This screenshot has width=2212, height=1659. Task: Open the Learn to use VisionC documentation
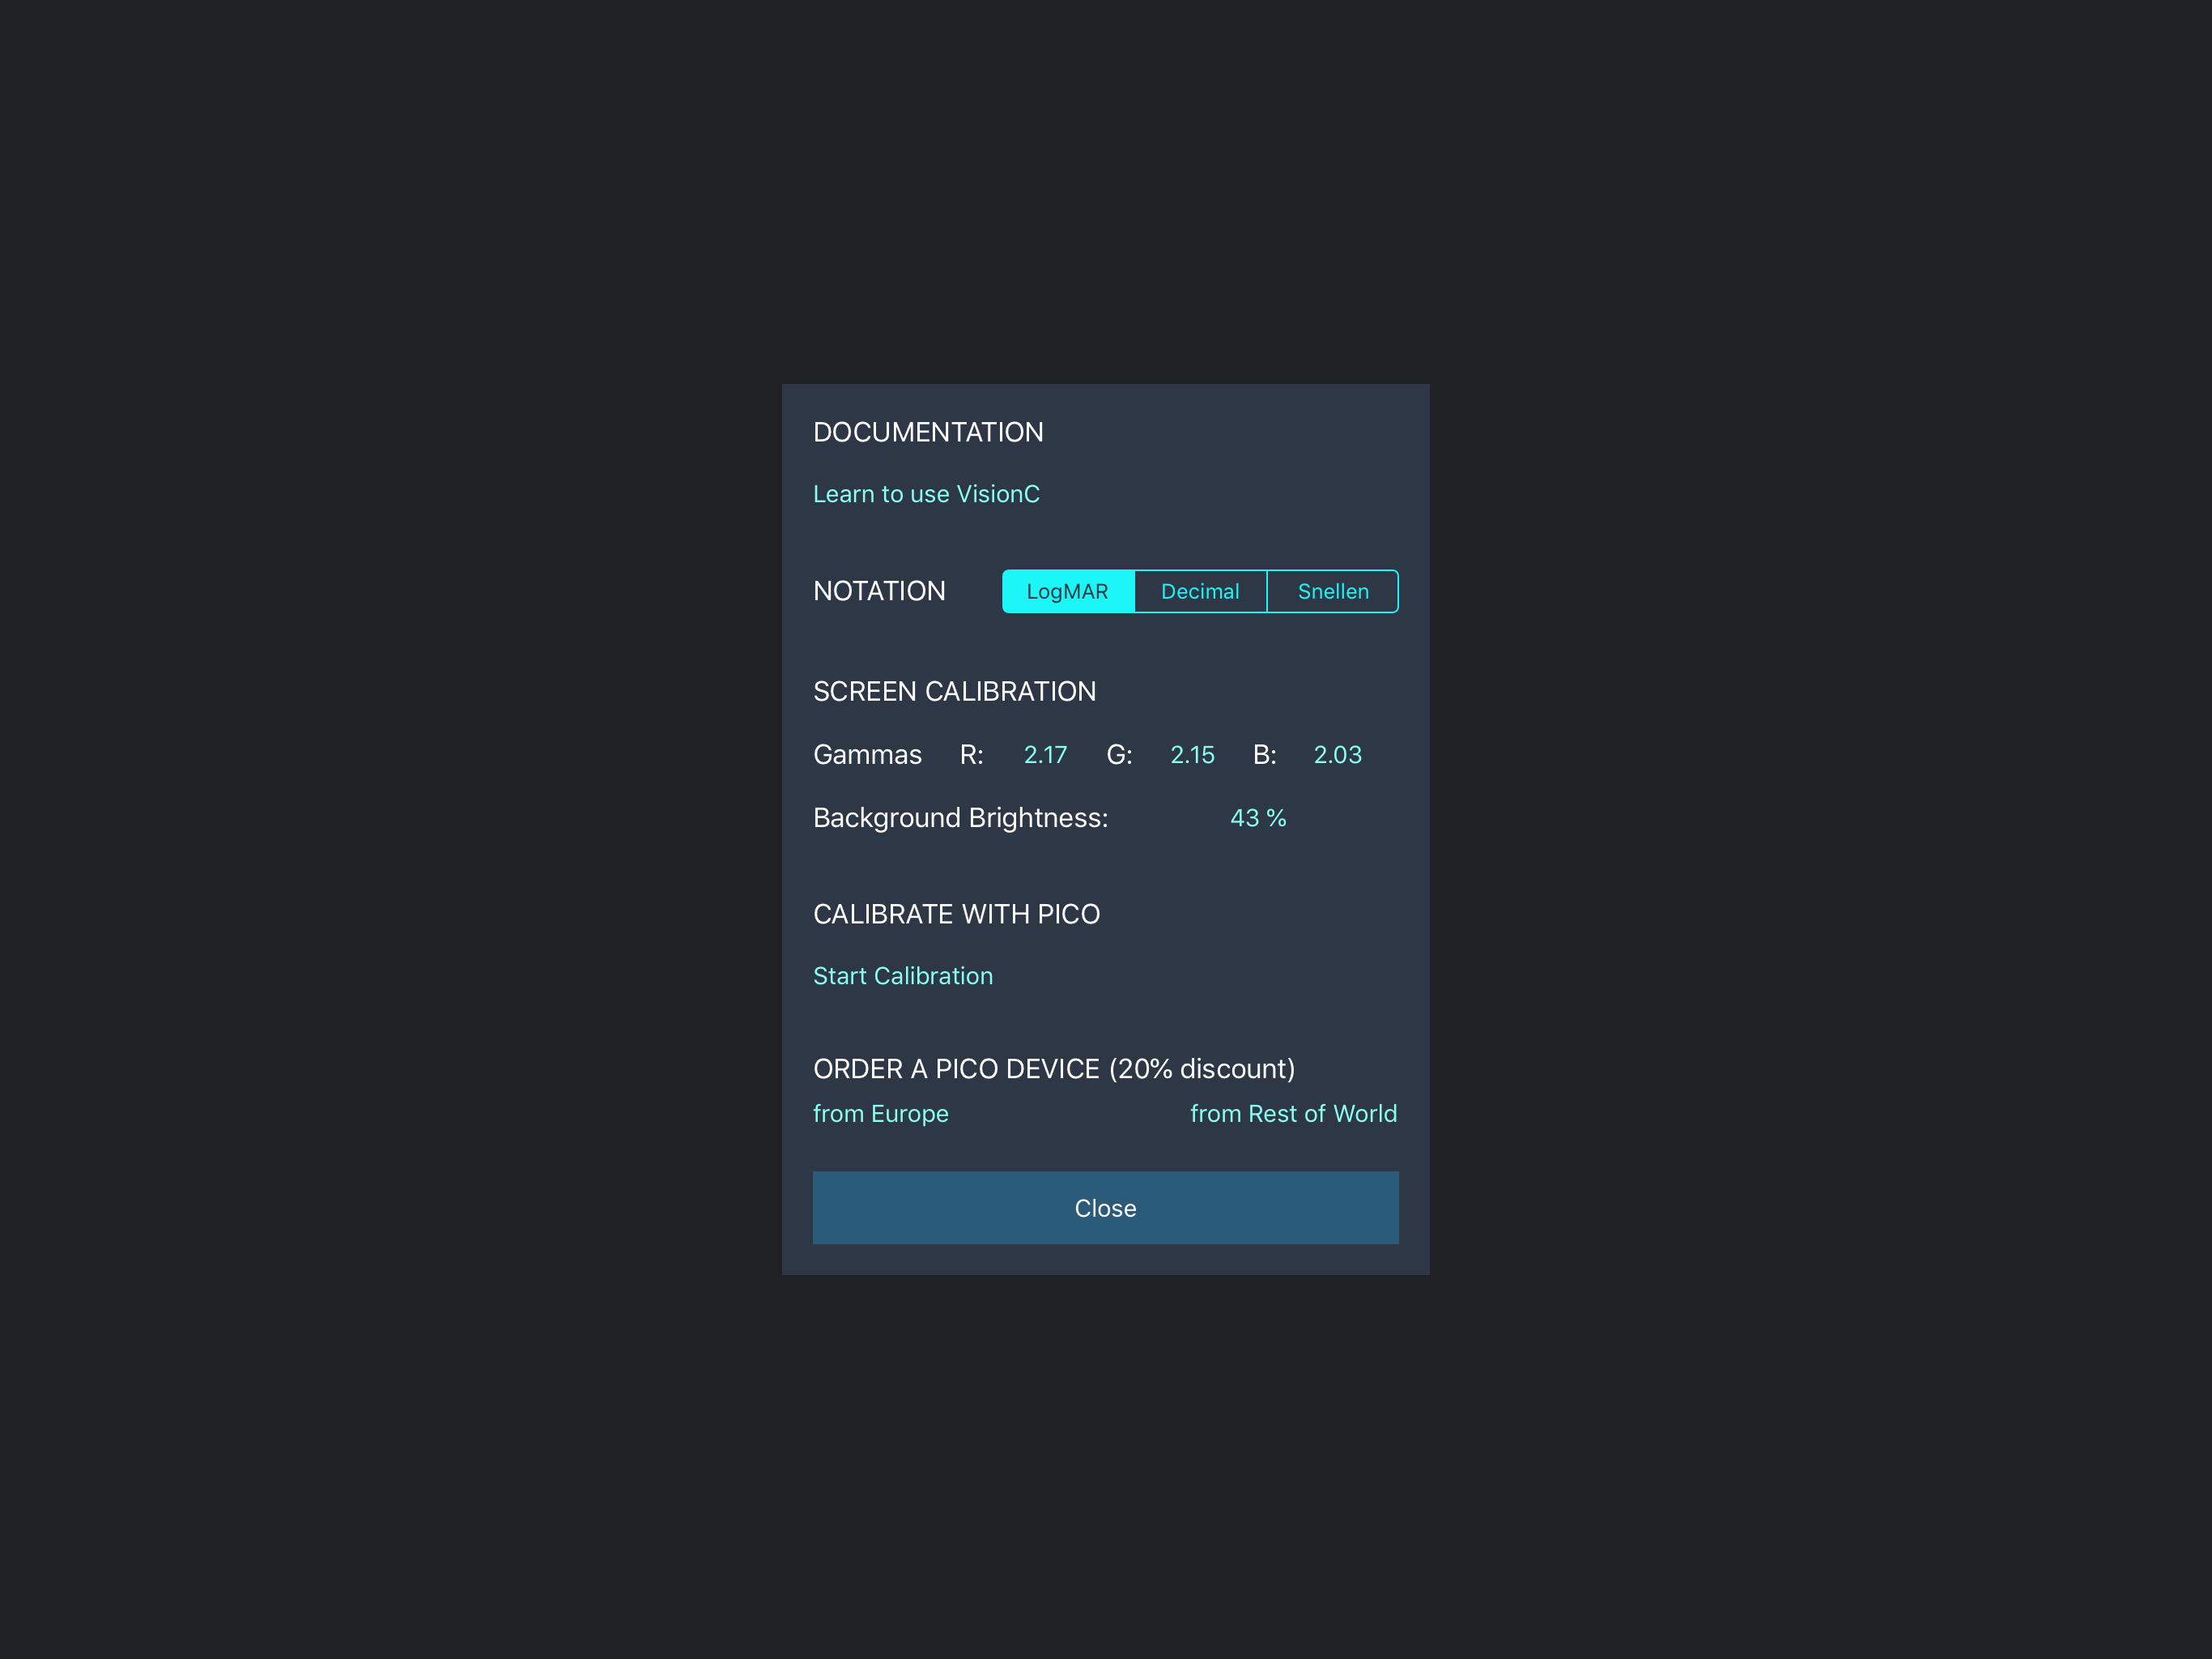[x=926, y=493]
